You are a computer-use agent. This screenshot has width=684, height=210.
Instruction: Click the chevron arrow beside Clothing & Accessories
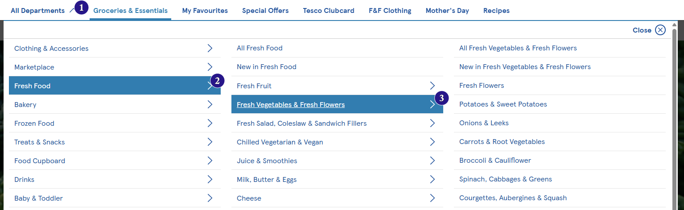click(210, 49)
